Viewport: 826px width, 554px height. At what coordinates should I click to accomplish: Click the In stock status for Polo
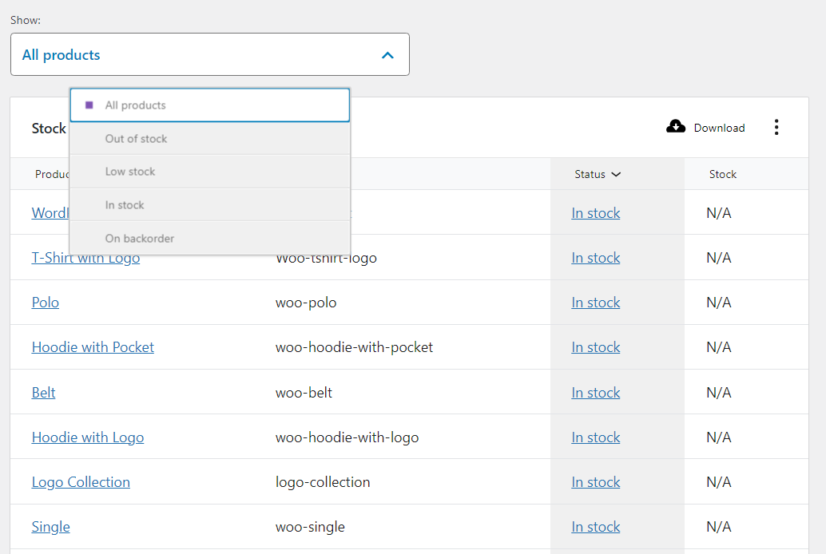596,302
